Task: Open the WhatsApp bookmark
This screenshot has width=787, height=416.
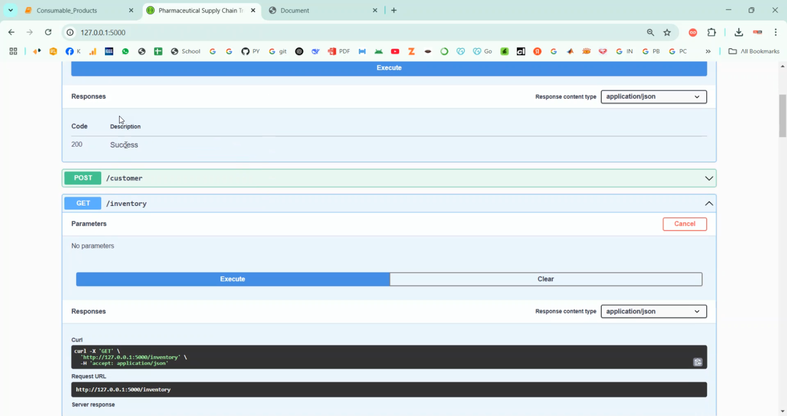Action: [125, 51]
